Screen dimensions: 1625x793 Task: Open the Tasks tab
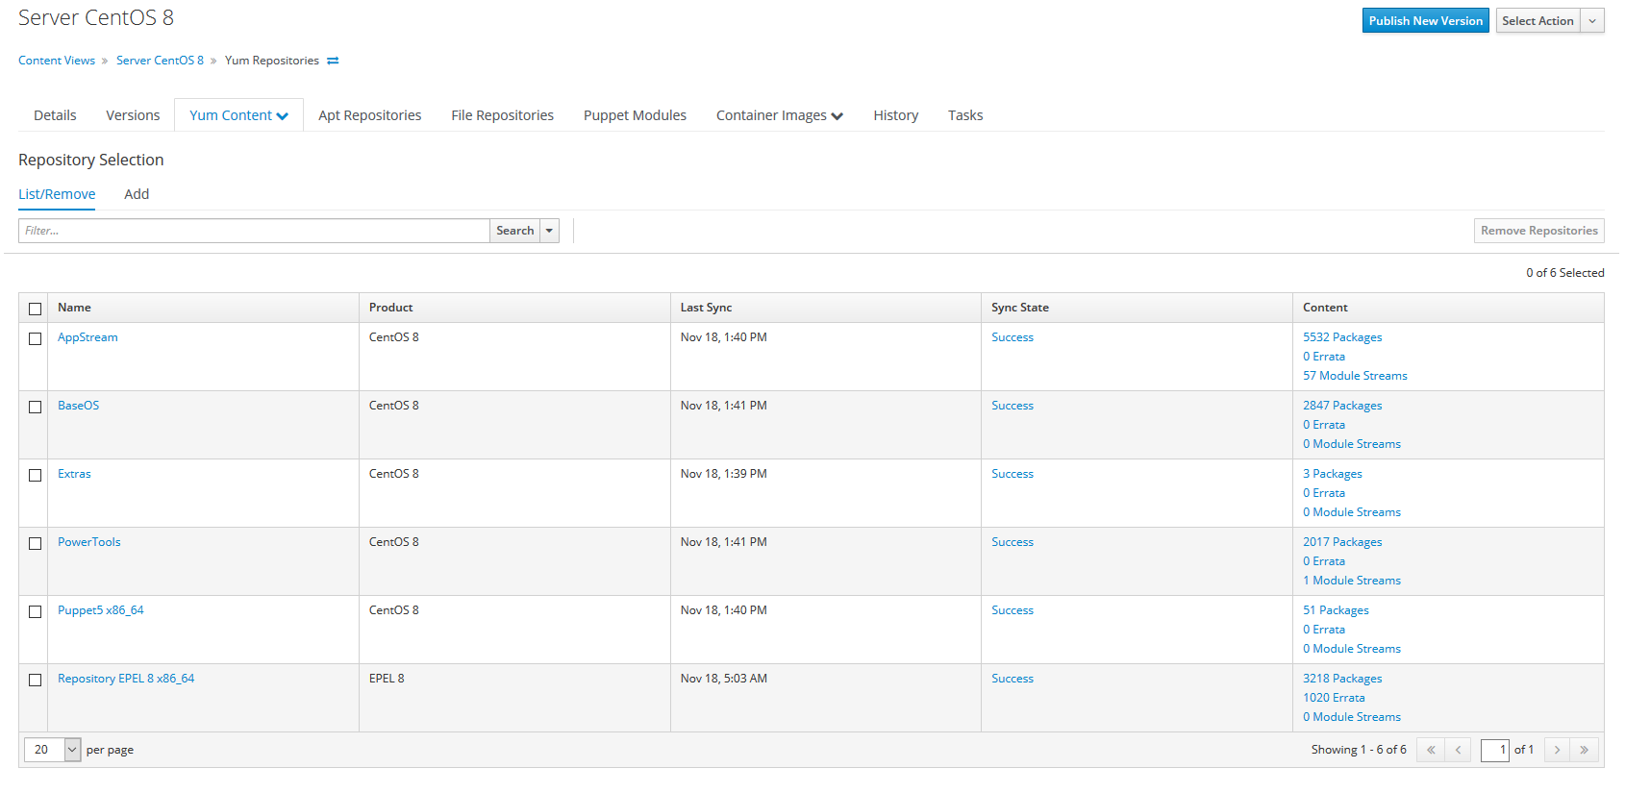965,115
